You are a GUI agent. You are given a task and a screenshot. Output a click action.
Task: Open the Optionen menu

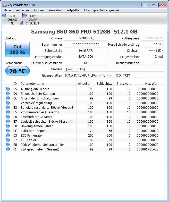click(x=39, y=10)
